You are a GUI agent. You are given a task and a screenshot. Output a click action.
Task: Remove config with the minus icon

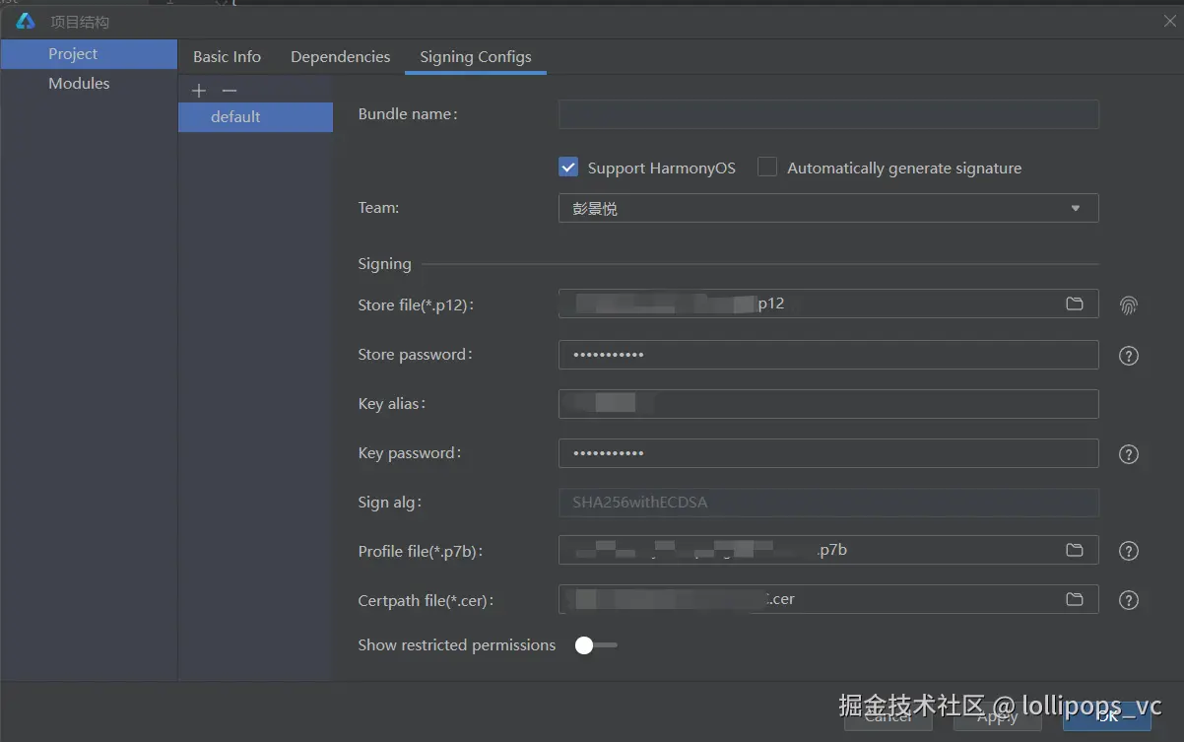point(230,91)
